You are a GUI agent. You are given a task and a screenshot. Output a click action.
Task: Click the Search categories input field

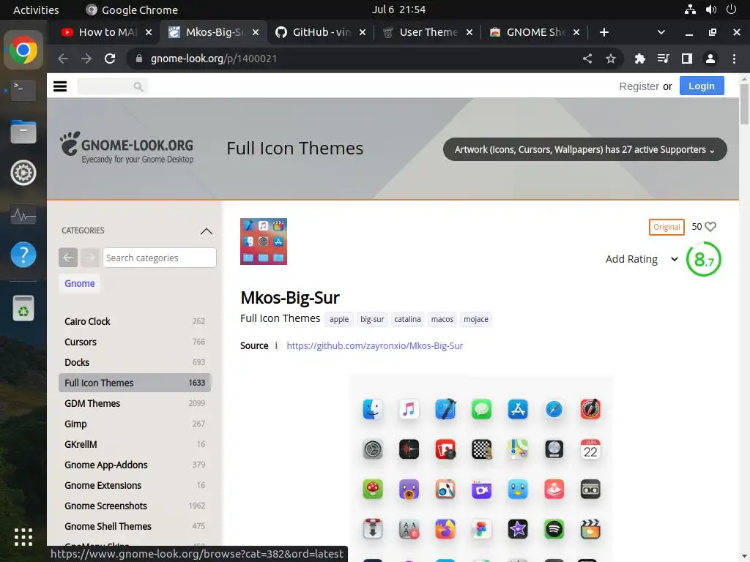[x=159, y=258]
